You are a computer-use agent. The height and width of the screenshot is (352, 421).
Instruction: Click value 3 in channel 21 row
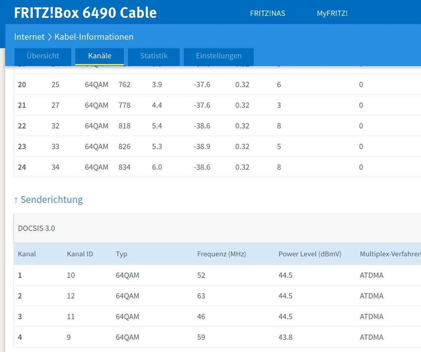[x=279, y=105]
